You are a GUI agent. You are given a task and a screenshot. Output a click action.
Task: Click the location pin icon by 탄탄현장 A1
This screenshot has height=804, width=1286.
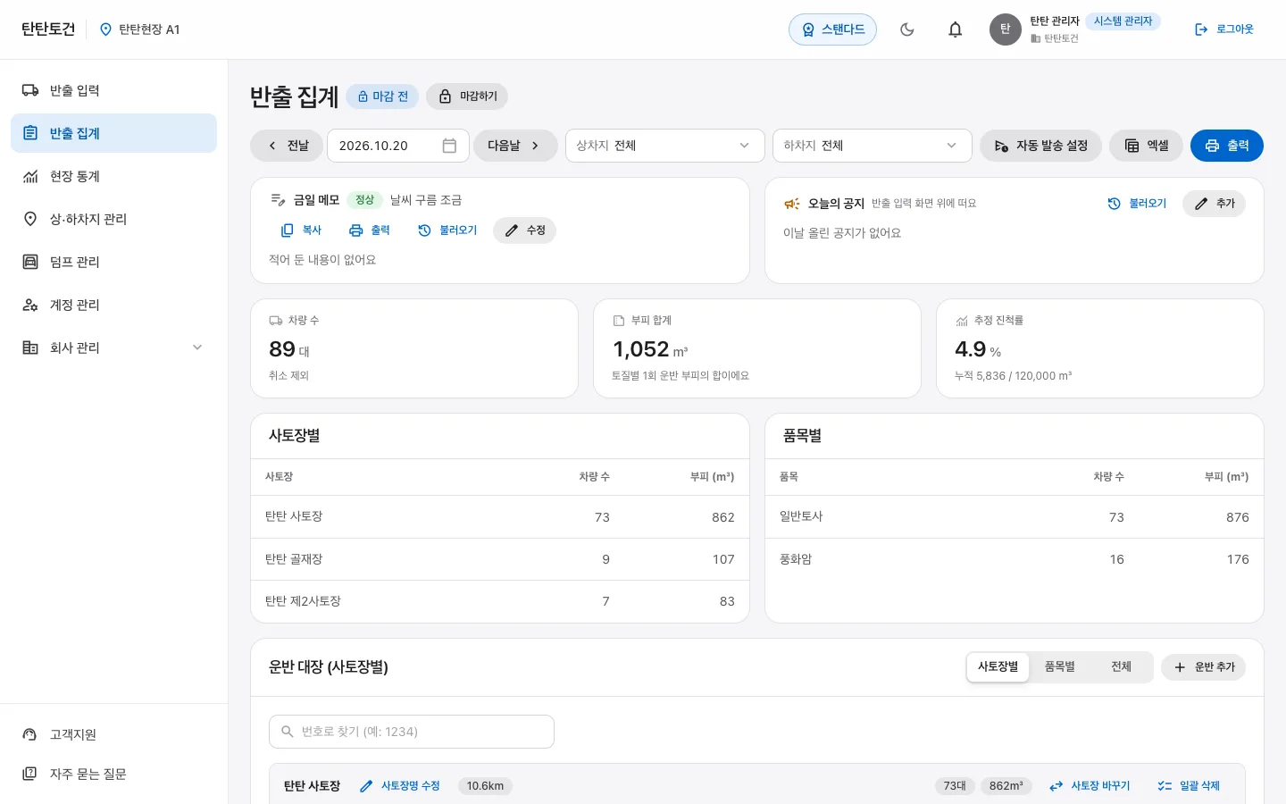point(105,29)
